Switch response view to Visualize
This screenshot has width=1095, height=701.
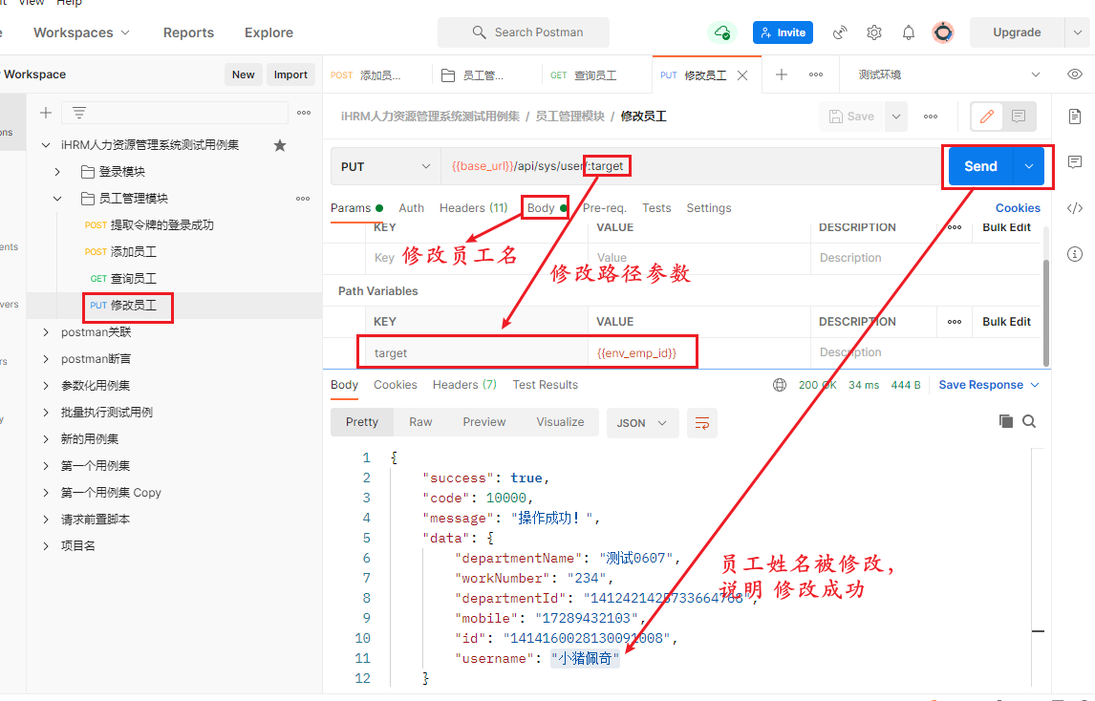tap(560, 422)
